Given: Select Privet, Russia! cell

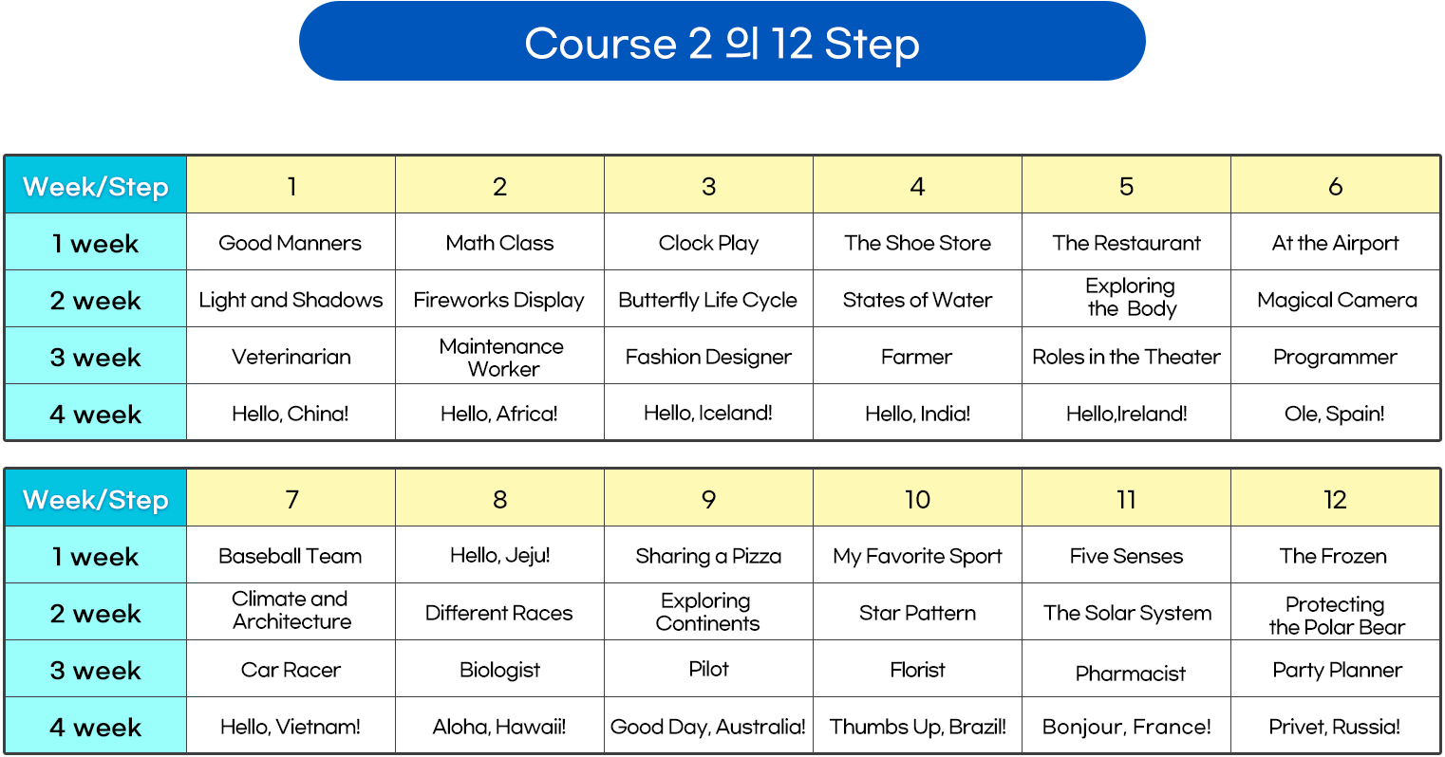Looking at the screenshot, I should 1335,727.
